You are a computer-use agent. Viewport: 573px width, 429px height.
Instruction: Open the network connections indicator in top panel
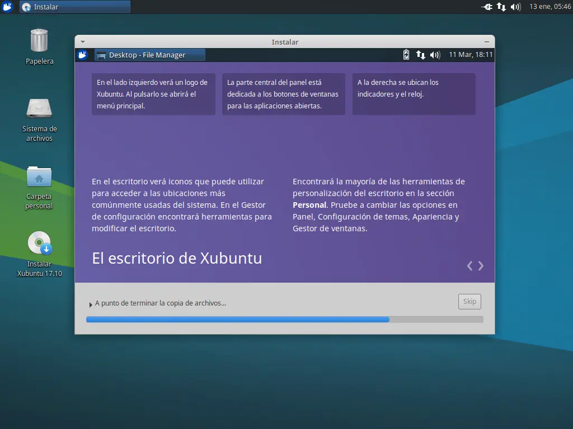[x=501, y=7]
